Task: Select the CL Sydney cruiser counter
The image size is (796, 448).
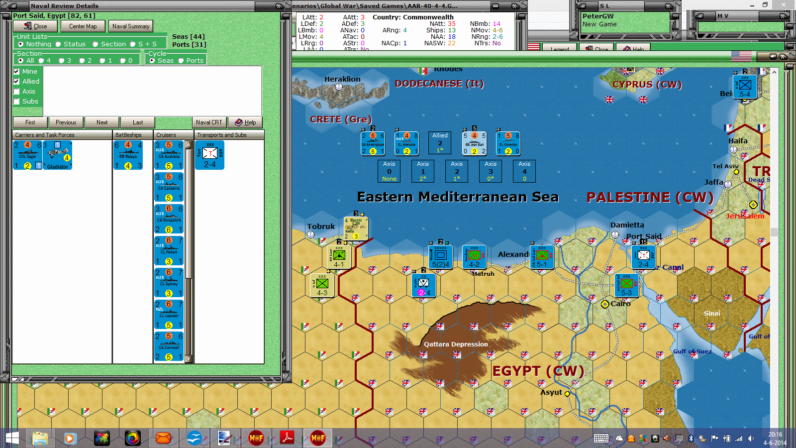Action: click(169, 283)
